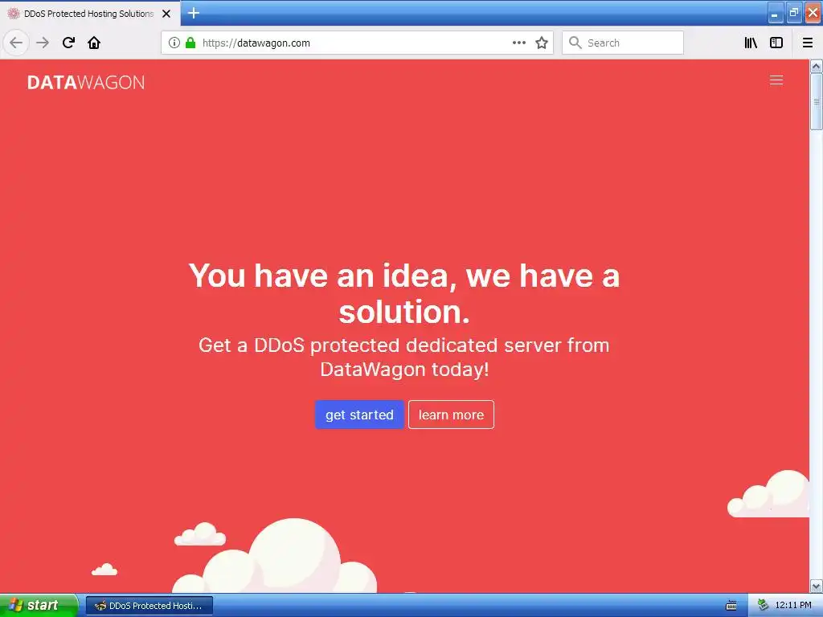Click the DATAWAGON site logo
Screen dimensions: 823x617
click(x=86, y=83)
